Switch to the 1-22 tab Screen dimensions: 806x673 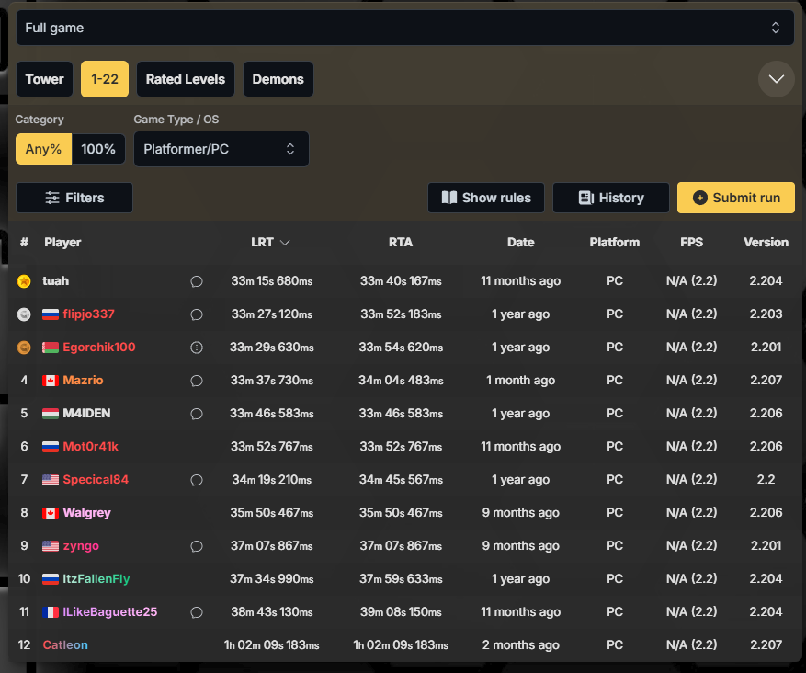click(105, 79)
